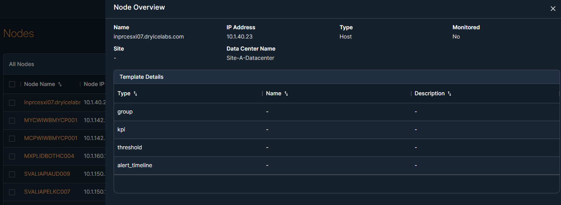561x205 pixels.
Task: Sort template details by Name column icon
Action: tap(286, 94)
